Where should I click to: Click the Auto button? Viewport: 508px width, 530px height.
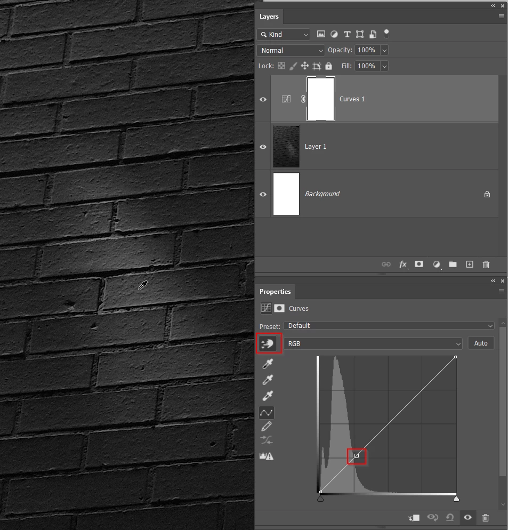click(481, 343)
